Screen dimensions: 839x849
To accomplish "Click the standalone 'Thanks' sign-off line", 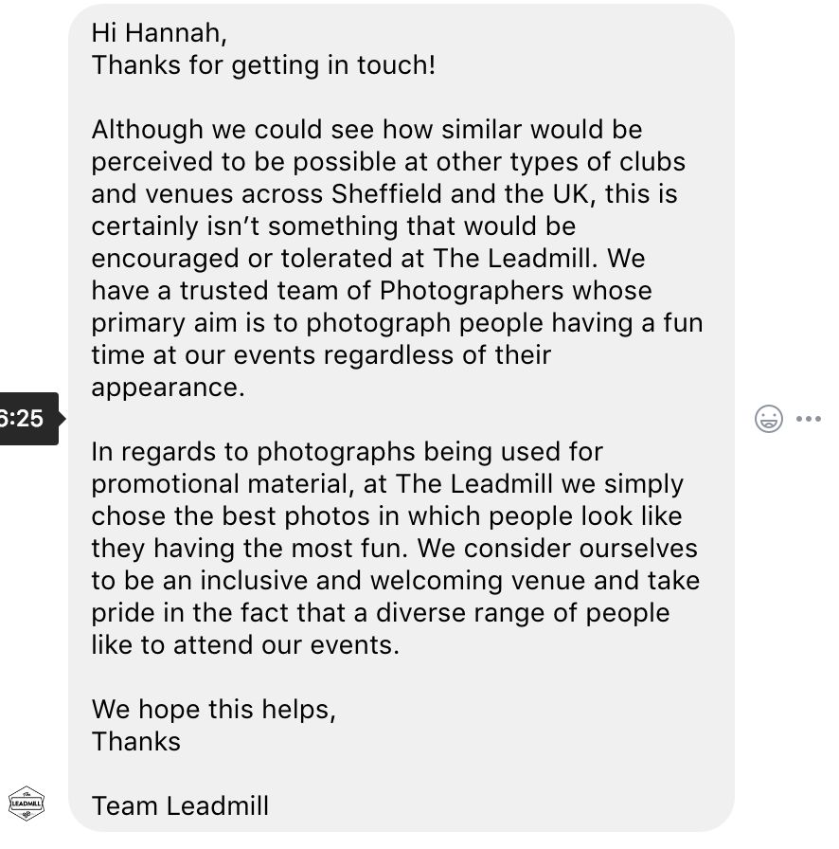I will (x=135, y=742).
